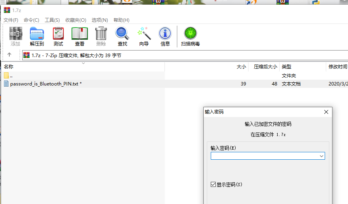Focus the Enter password (输入密码) text field

(x=268, y=156)
